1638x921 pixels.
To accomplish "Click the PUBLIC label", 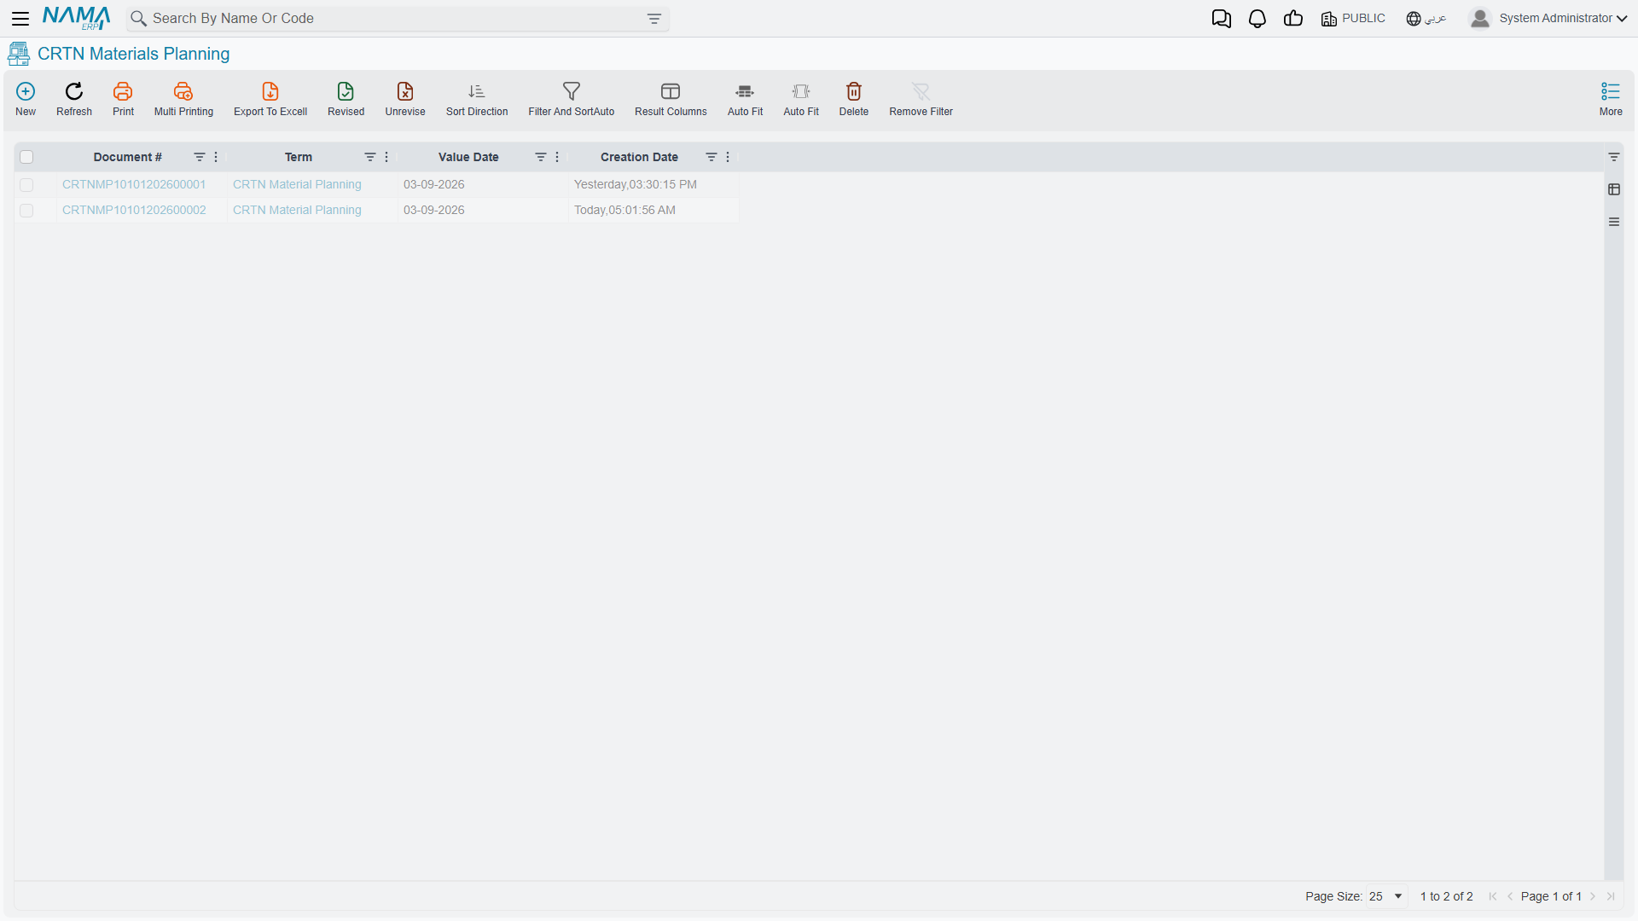I will tap(1363, 18).
